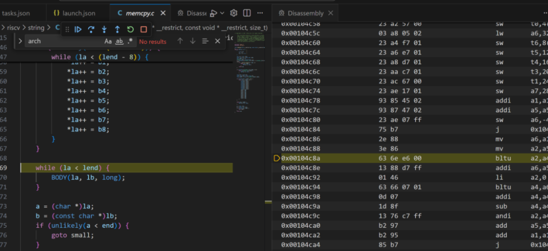Step over the current line

point(91,30)
